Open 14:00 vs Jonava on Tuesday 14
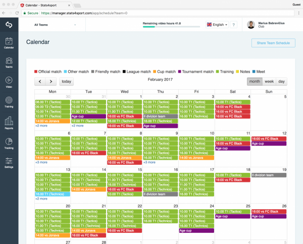 (89, 190)
